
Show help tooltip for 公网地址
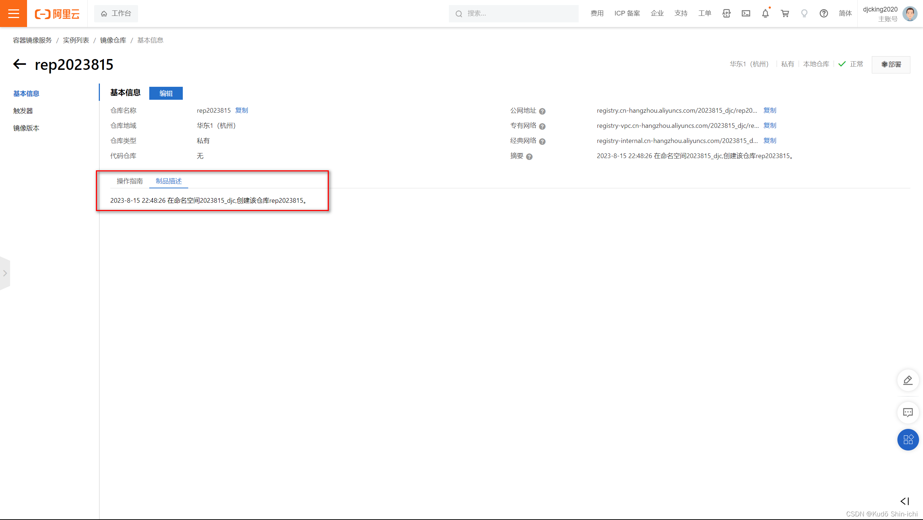pyautogui.click(x=542, y=111)
